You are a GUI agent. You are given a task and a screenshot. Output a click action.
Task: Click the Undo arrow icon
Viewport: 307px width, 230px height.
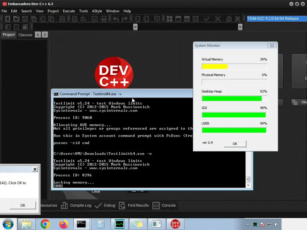[116, 19]
